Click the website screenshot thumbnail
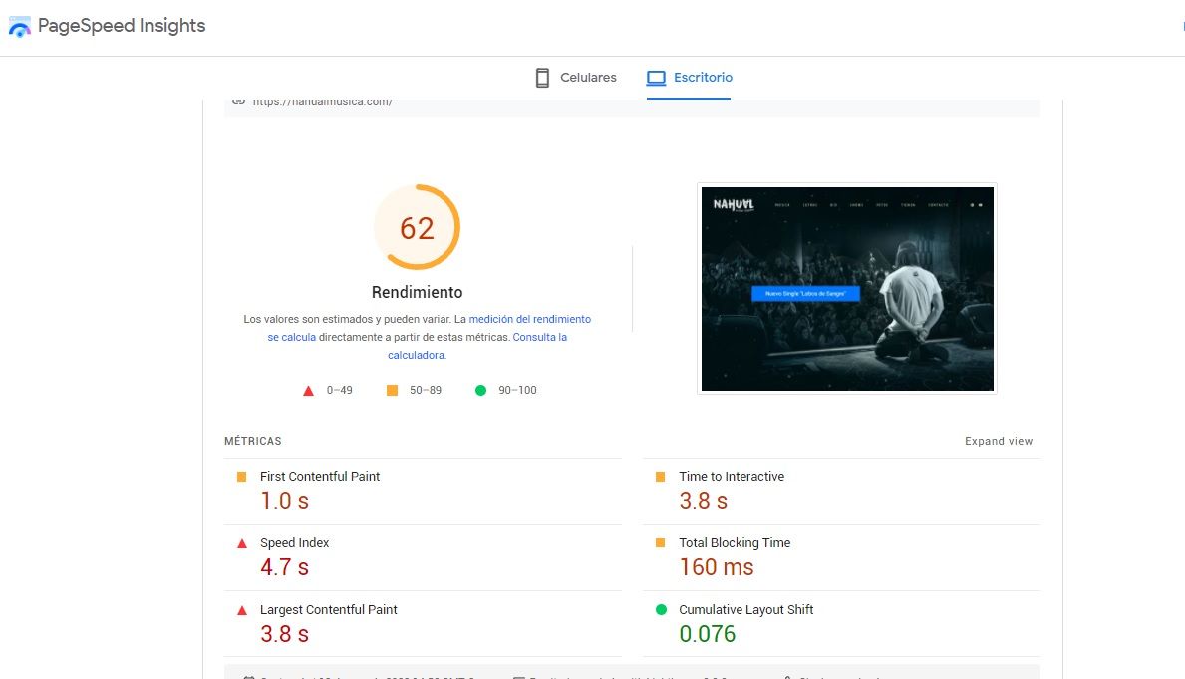 click(x=847, y=289)
